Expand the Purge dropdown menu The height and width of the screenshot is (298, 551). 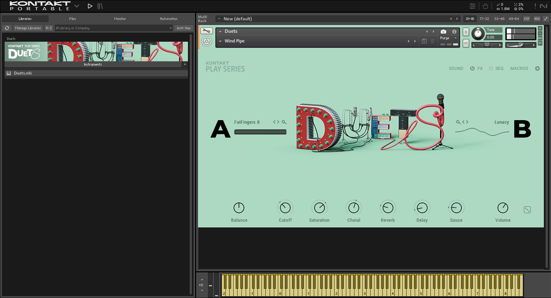click(455, 38)
